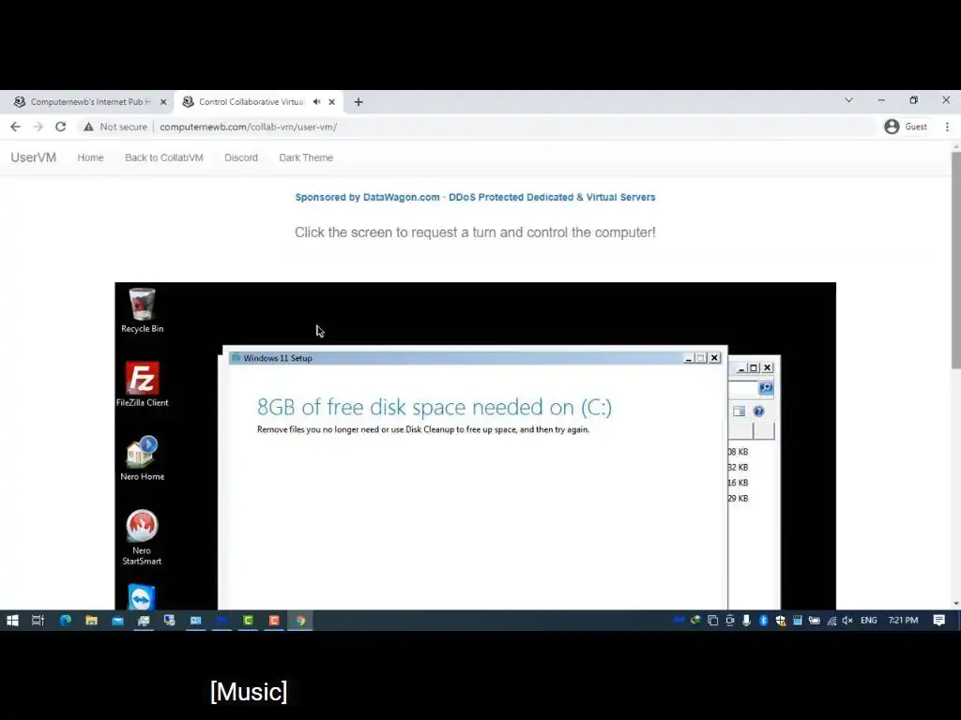This screenshot has width=961, height=720.
Task: Mute the Control Collaborative tab audio
Action: point(316,101)
